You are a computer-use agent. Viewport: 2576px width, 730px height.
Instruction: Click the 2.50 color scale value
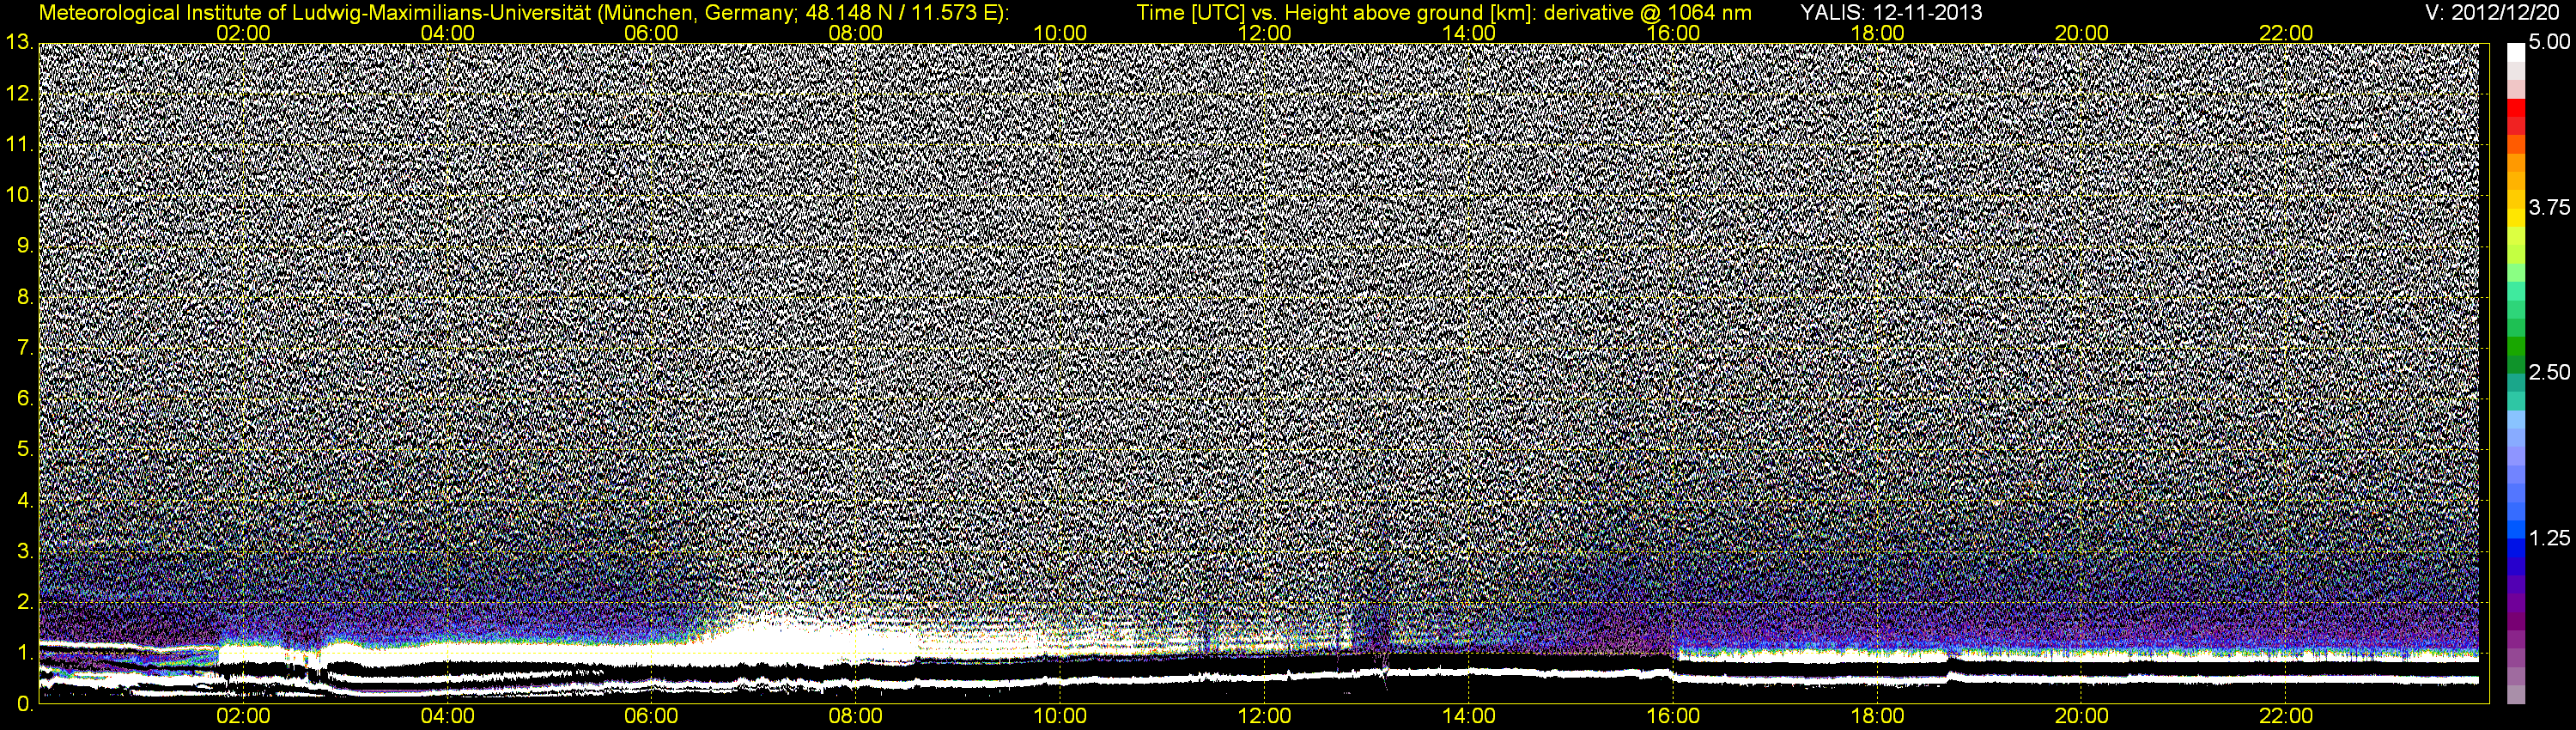2549,373
